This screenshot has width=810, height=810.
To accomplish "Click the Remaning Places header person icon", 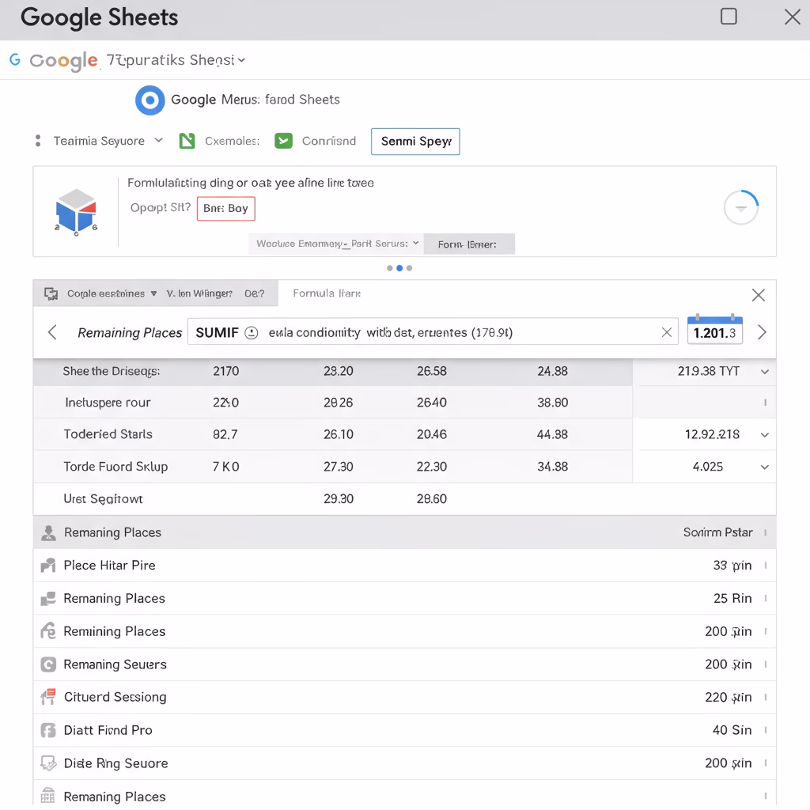I will pyautogui.click(x=48, y=532).
